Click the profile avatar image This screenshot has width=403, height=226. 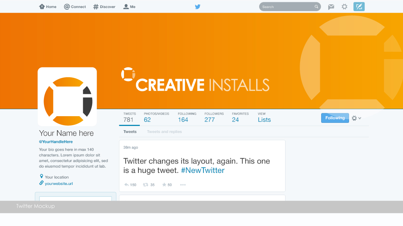tap(67, 96)
